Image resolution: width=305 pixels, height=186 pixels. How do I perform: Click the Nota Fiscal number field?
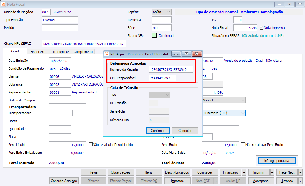coord(245,28)
